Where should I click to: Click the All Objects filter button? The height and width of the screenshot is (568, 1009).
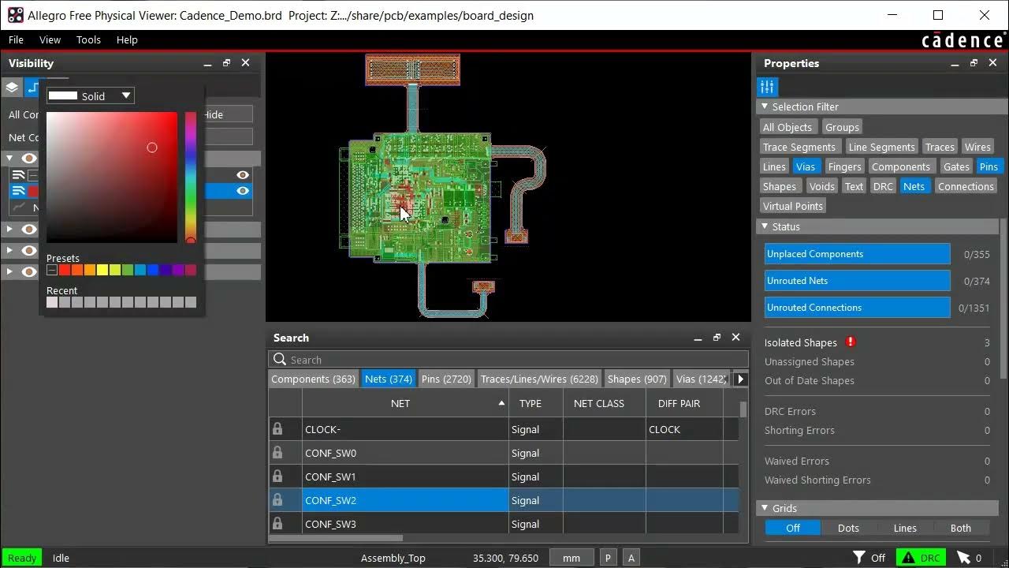point(787,127)
